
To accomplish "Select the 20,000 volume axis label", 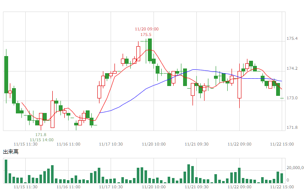I will [295, 168].
